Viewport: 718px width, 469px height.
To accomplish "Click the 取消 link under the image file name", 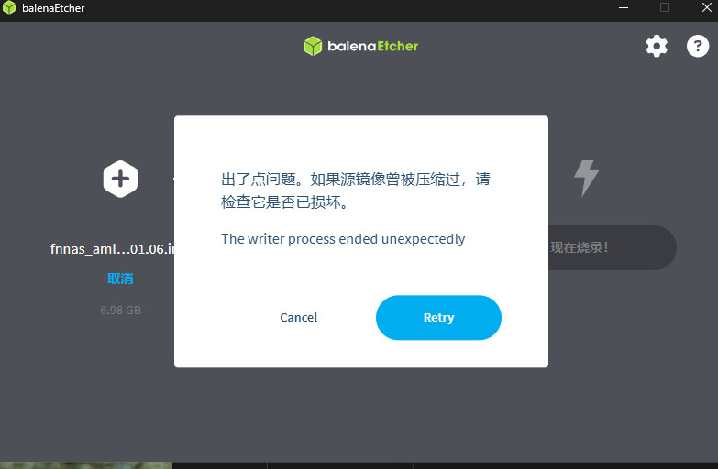I will (120, 278).
